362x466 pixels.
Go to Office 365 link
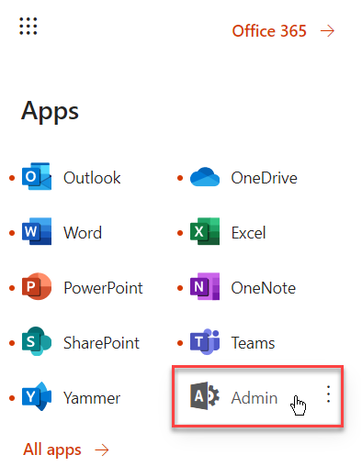269,31
